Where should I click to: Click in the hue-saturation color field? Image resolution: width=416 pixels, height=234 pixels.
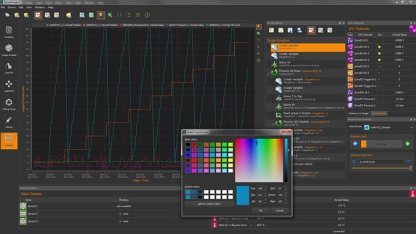pos(259,160)
